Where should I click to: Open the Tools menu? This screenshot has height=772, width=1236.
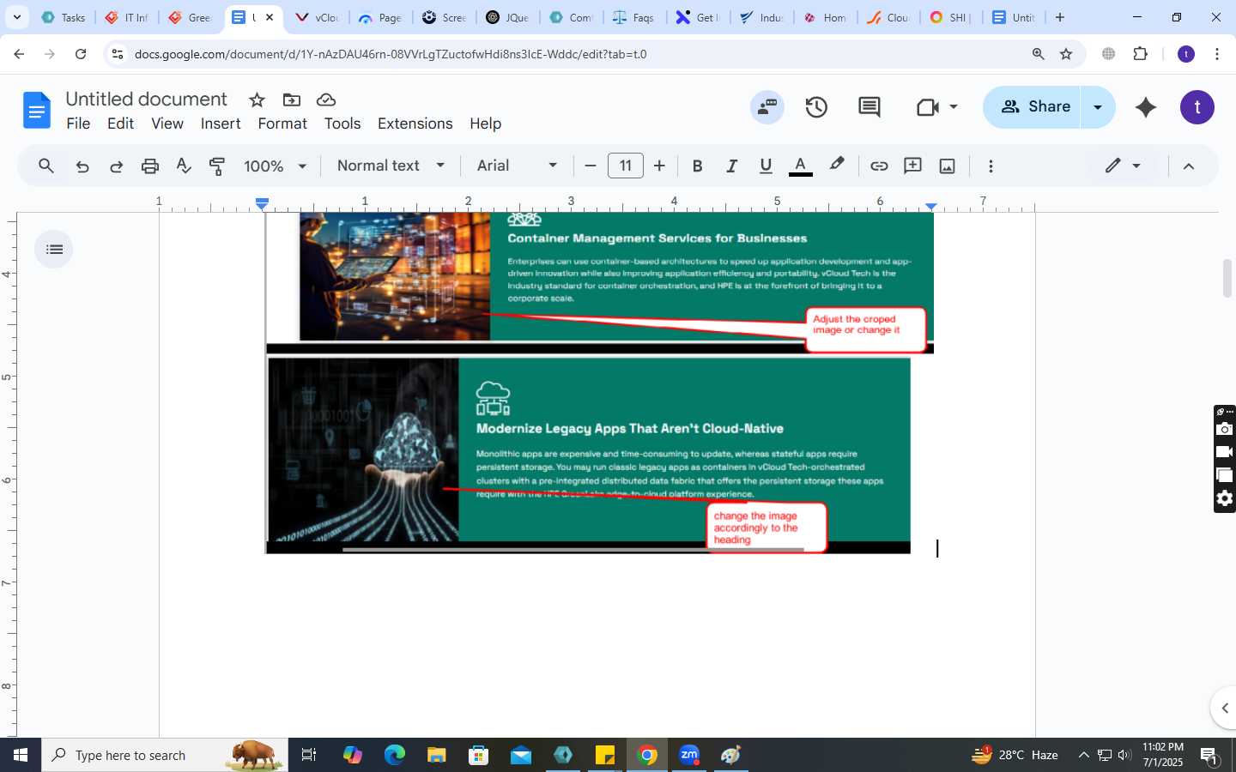coord(342,124)
